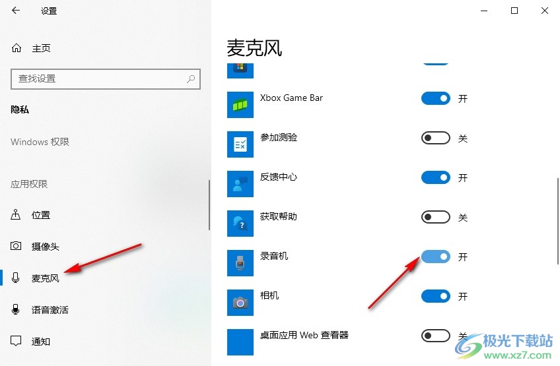Open the home page icon 主页

click(17, 47)
